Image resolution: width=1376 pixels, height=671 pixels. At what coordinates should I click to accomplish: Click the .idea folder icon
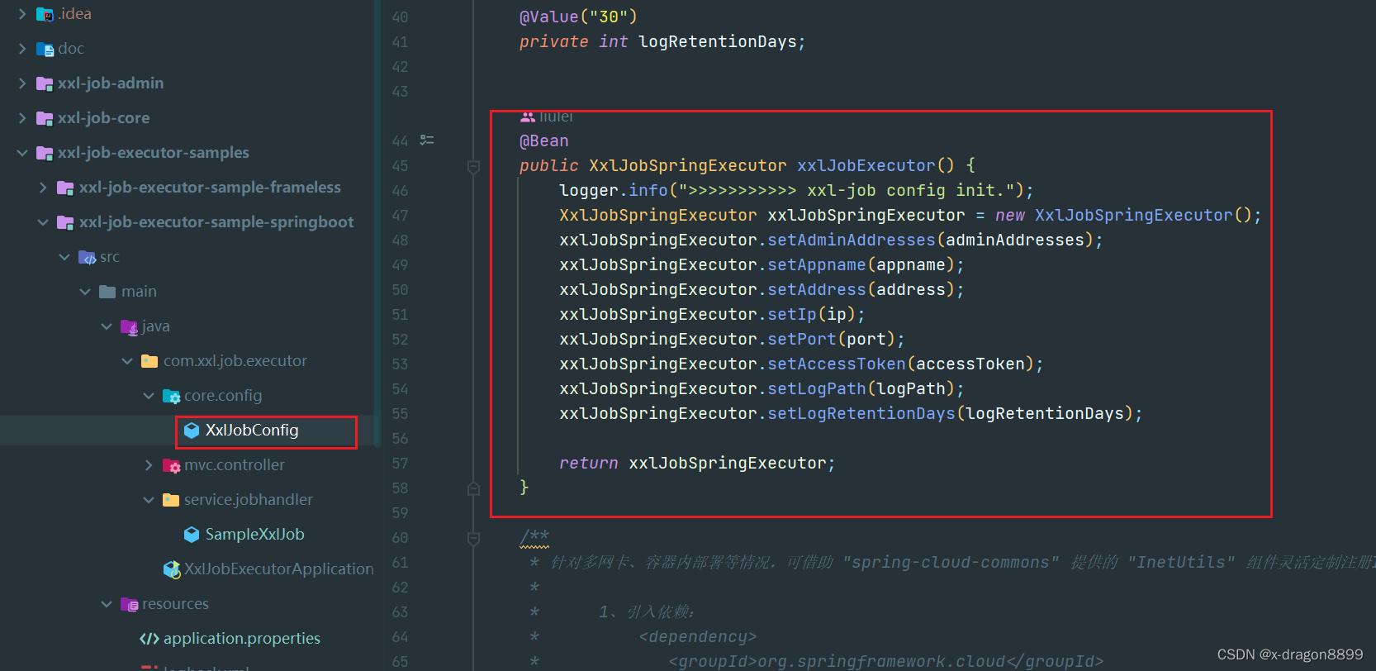coord(45,14)
